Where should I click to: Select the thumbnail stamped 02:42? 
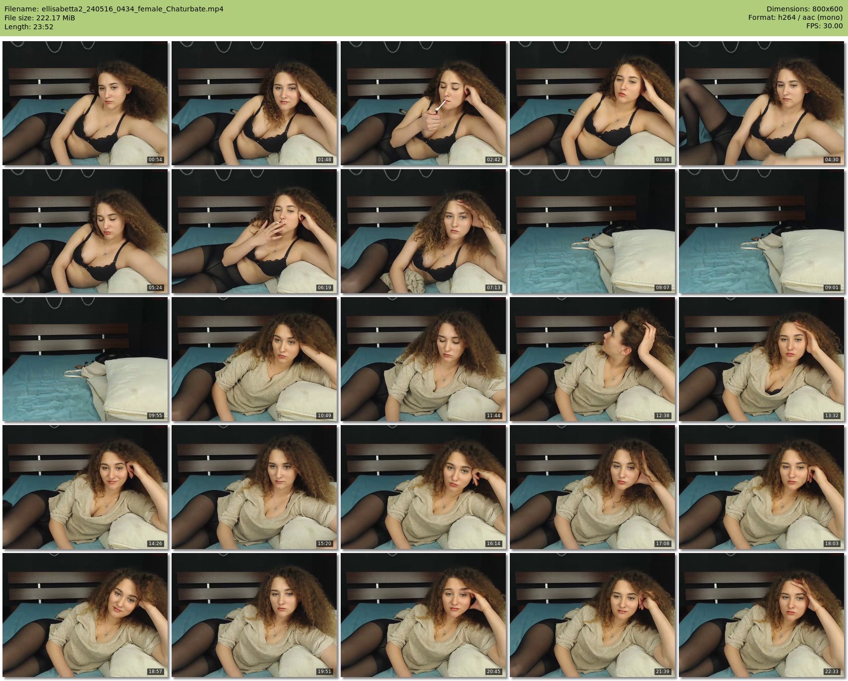pos(423,103)
